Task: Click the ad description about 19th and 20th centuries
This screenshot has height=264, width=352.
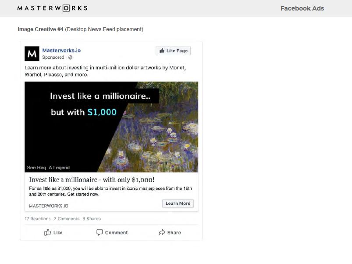Action: [110, 191]
